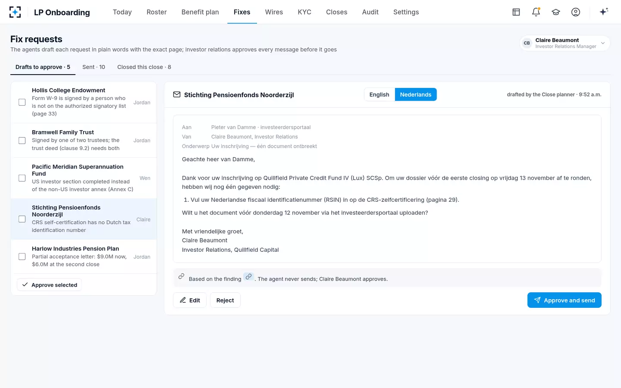Switch the draft language to English
621x388 pixels.
[x=379, y=94]
